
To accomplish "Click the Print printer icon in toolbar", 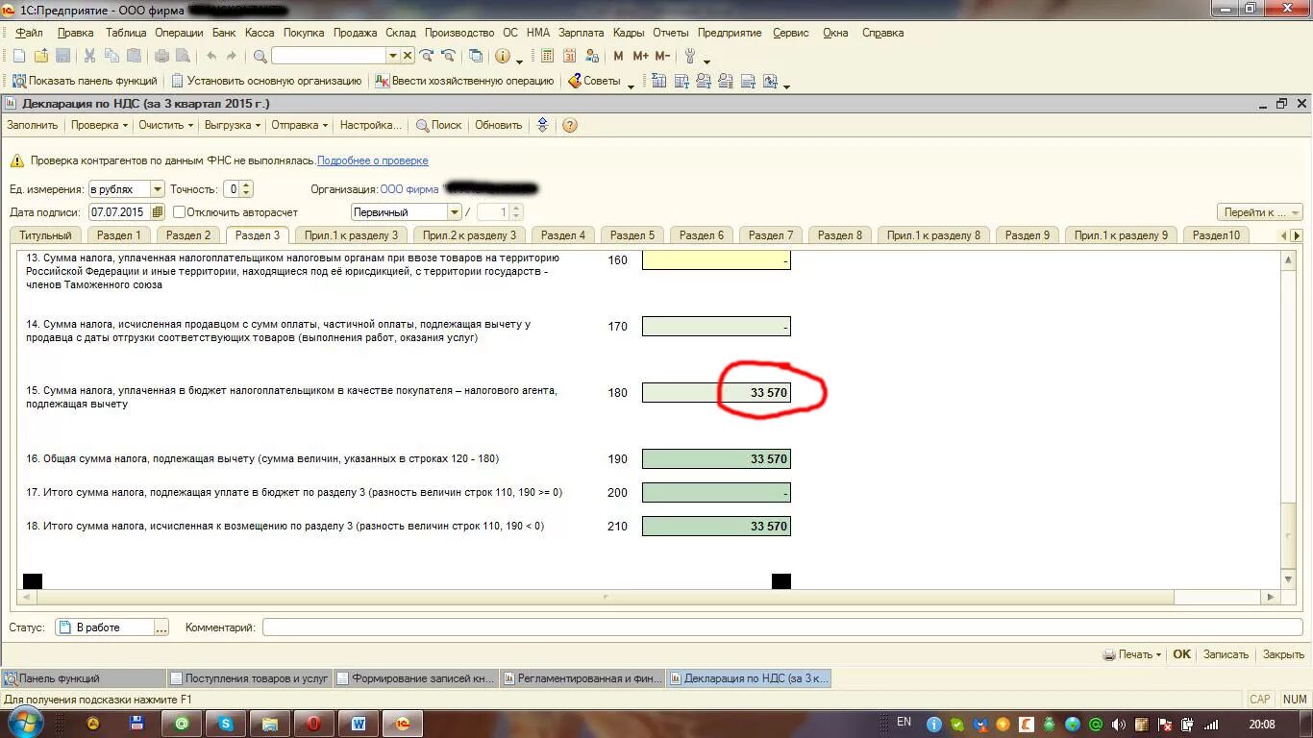I will 161,57.
